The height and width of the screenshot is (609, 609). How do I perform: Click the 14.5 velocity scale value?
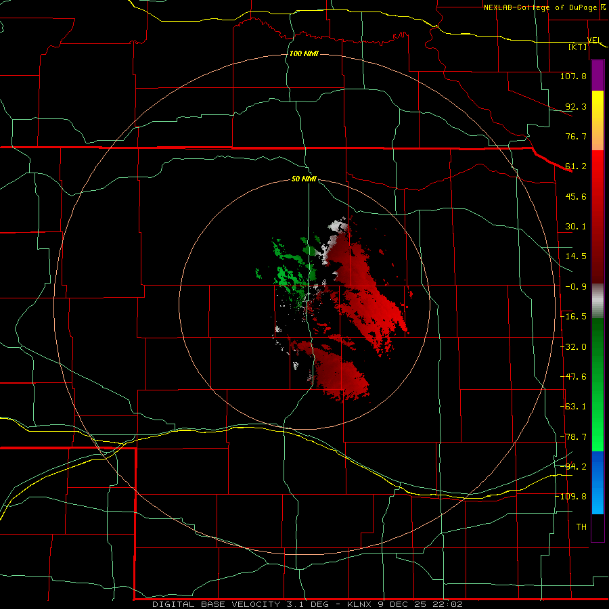coord(576,256)
